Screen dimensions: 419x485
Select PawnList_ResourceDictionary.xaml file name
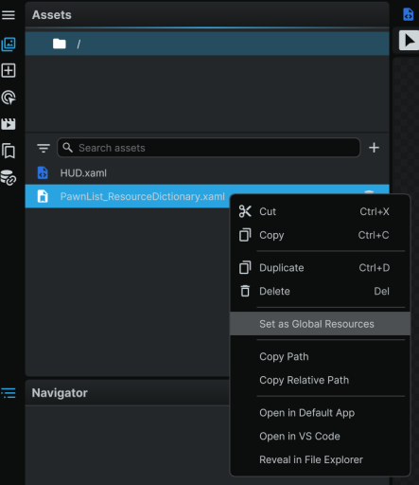coord(142,196)
